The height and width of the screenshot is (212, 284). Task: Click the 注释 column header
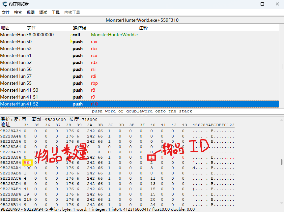tap(154, 28)
